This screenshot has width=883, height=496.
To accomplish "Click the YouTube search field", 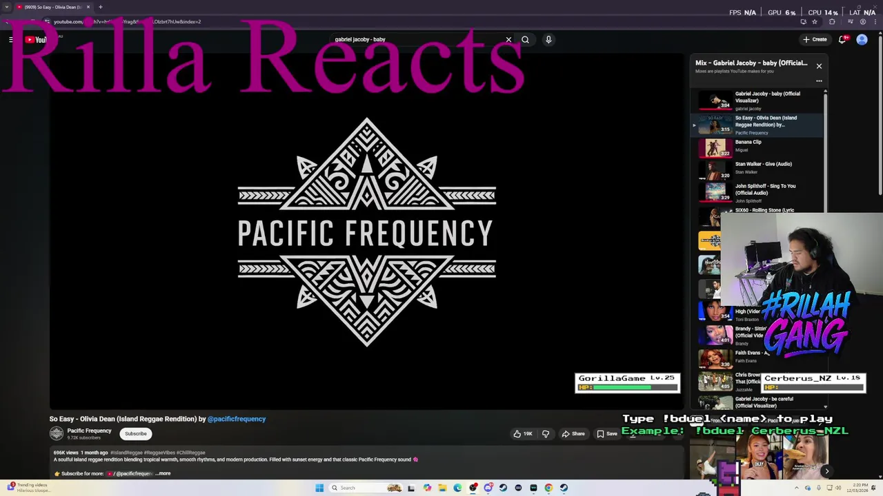I will pos(417,39).
